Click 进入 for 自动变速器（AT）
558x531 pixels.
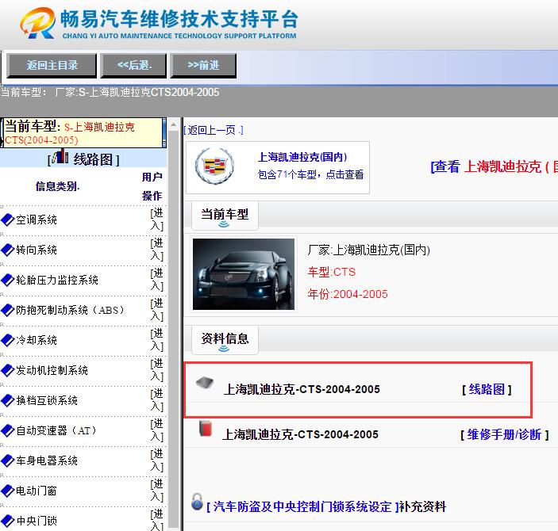click(x=156, y=430)
